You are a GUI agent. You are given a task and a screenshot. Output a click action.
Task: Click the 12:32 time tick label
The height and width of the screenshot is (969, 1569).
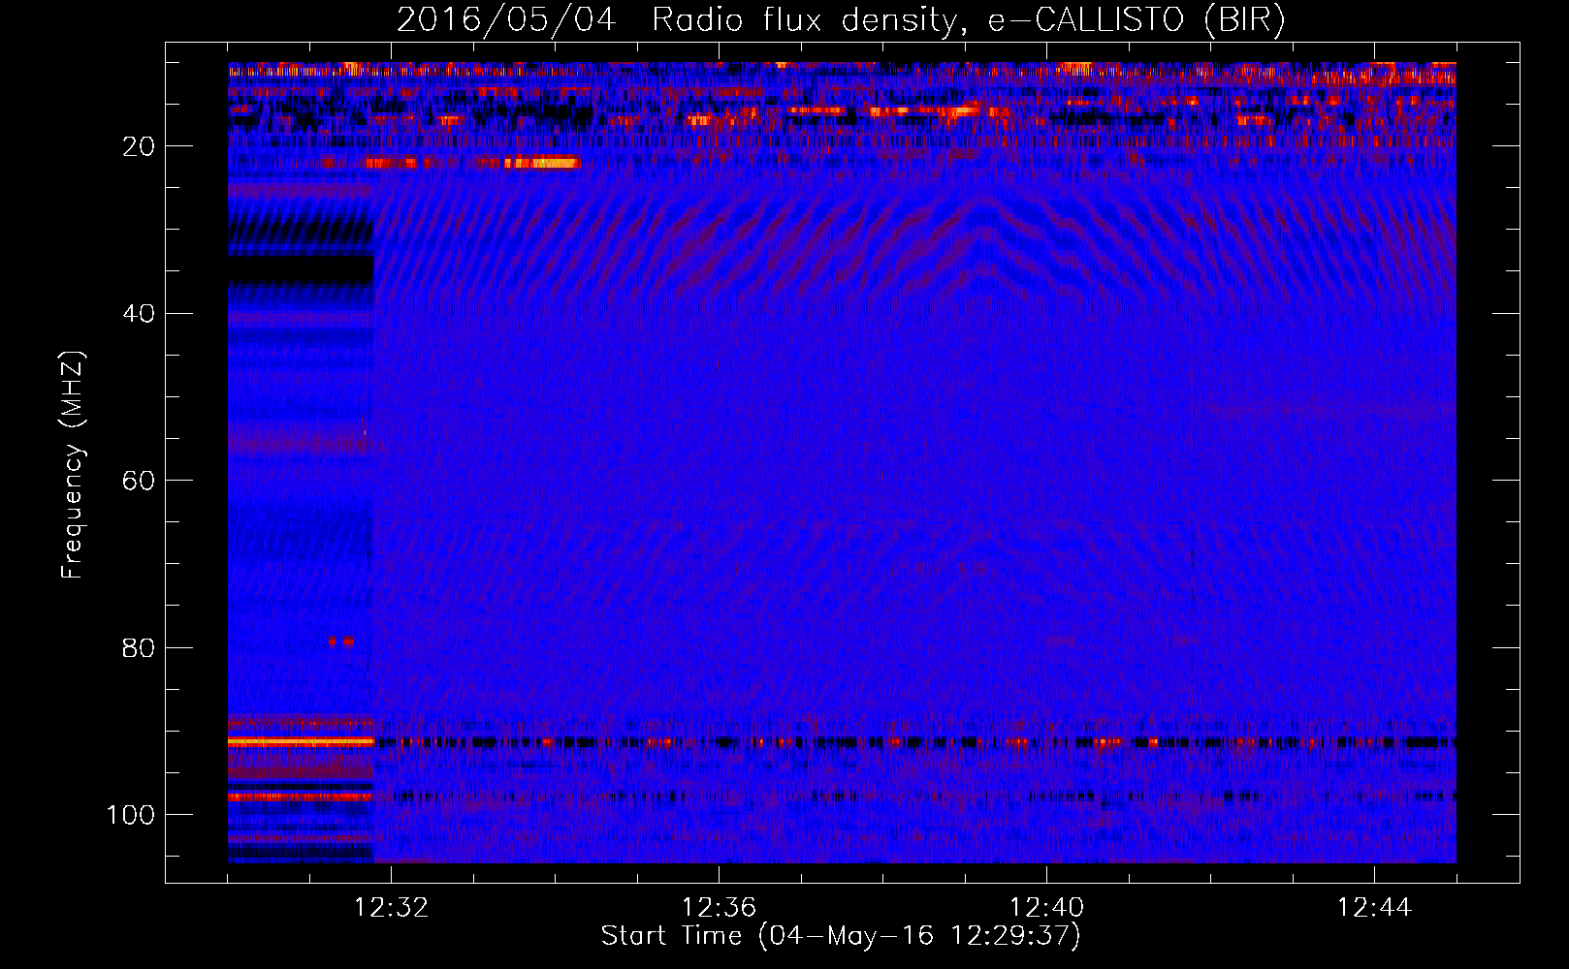(x=391, y=908)
